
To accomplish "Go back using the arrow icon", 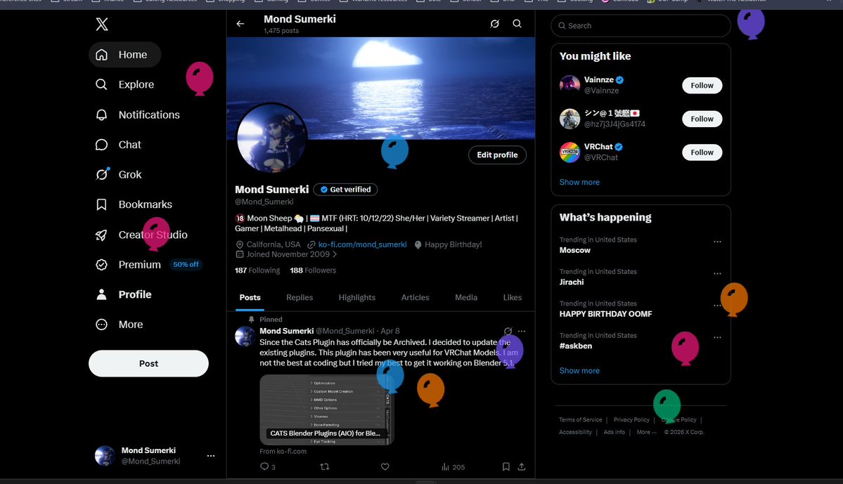I will pyautogui.click(x=240, y=24).
